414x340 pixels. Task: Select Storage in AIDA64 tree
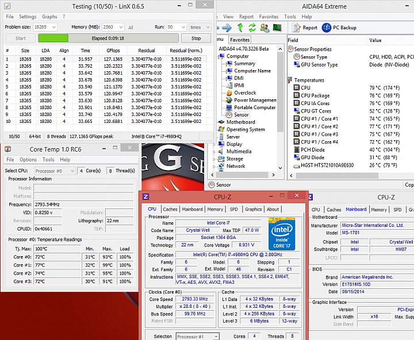tap(235, 159)
